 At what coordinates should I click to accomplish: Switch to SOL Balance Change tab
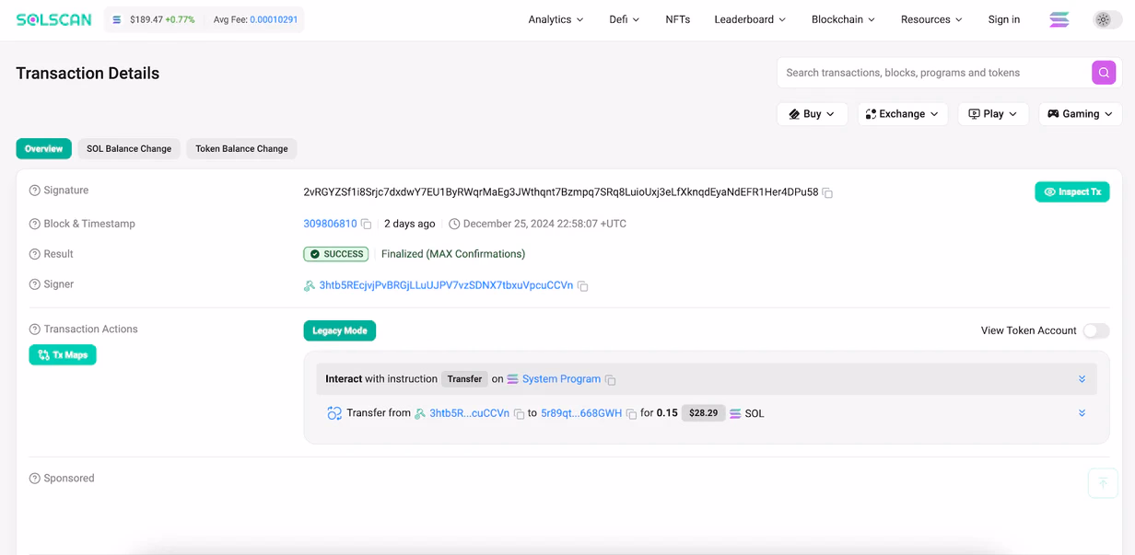129,148
